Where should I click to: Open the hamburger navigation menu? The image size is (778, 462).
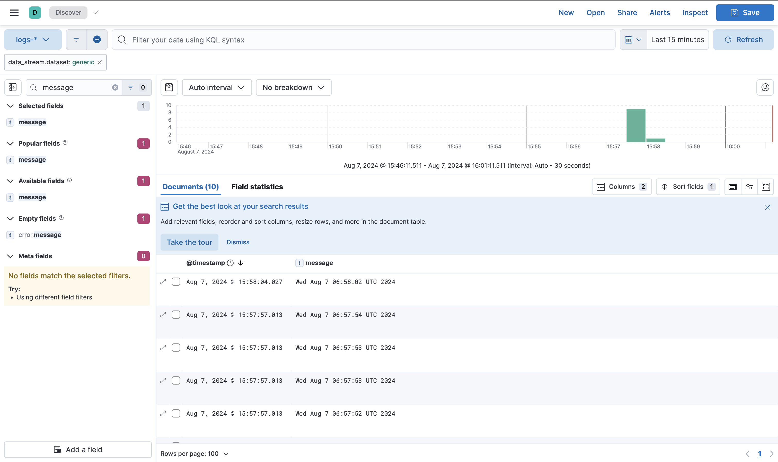[x=14, y=12]
